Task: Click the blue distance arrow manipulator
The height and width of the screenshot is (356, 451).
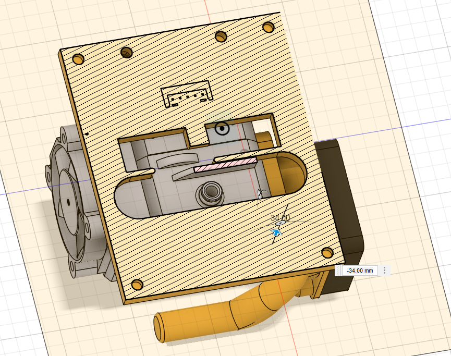Action: coord(276,232)
